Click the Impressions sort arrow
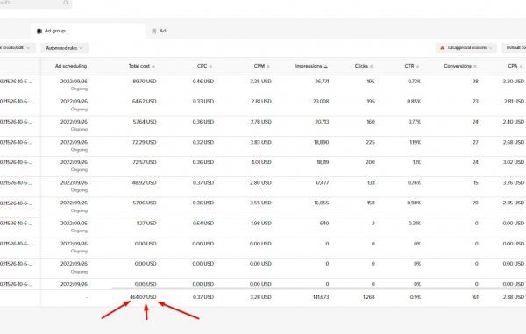The width and height of the screenshot is (526, 334). (325, 67)
